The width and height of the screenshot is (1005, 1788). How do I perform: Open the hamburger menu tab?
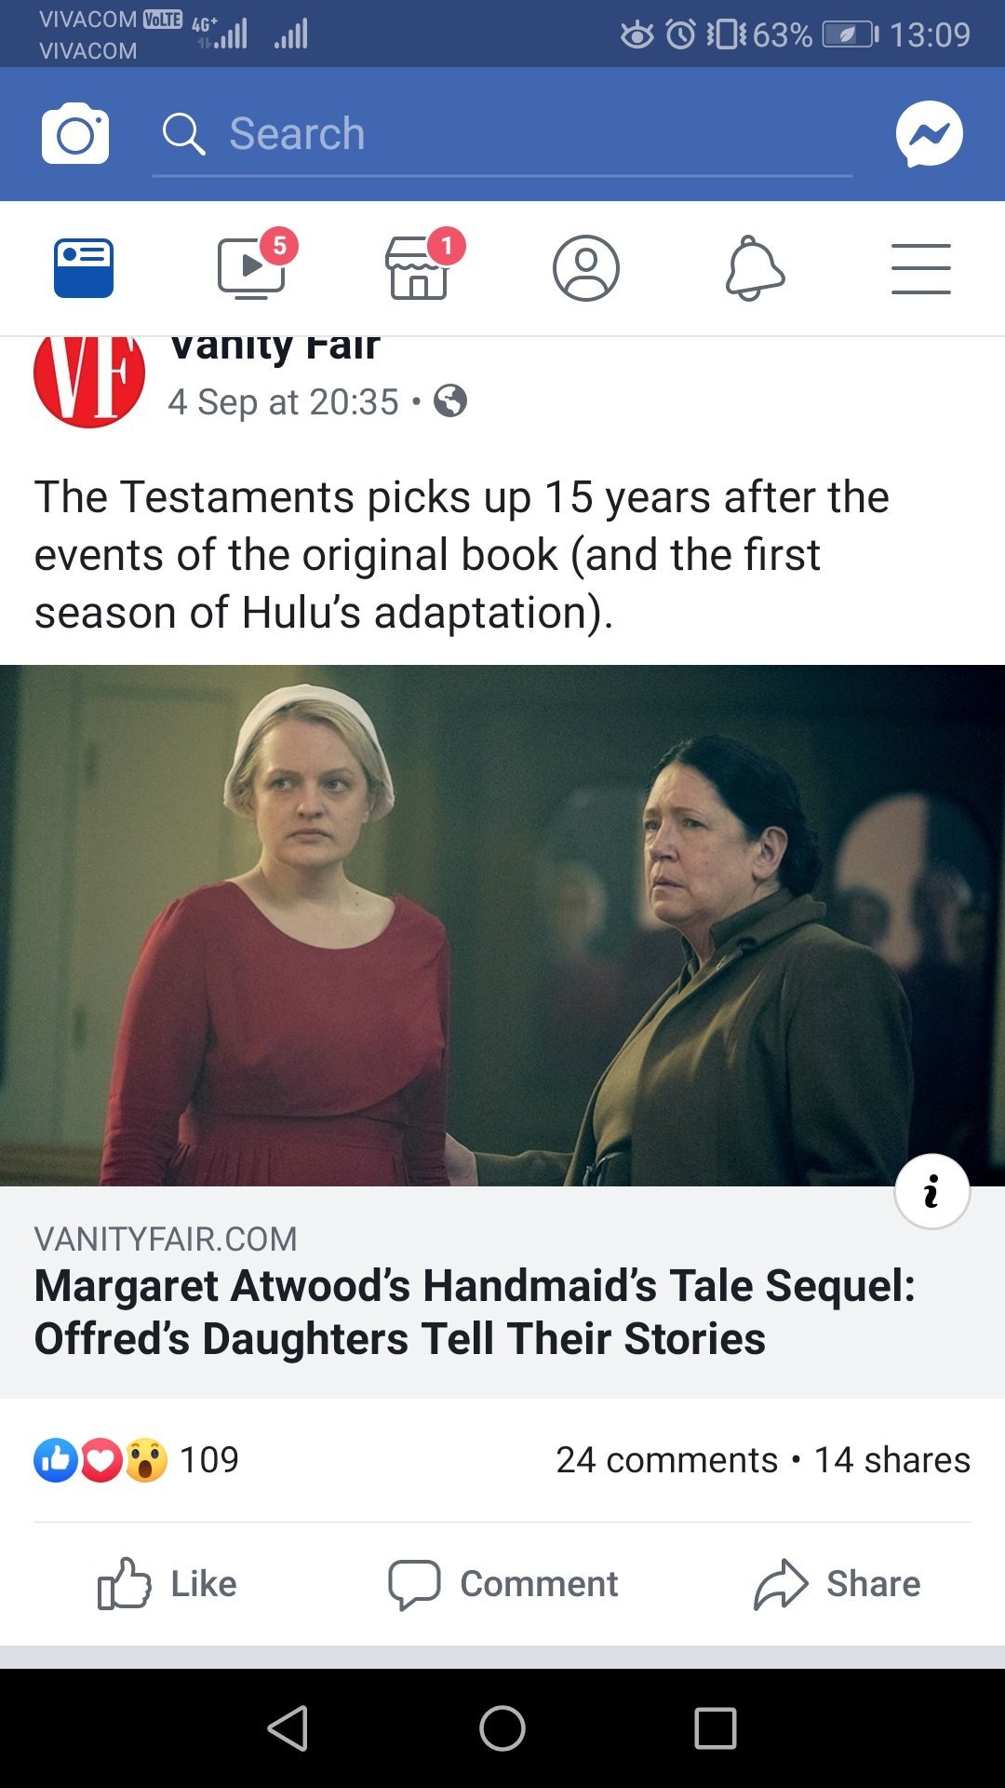tap(921, 268)
